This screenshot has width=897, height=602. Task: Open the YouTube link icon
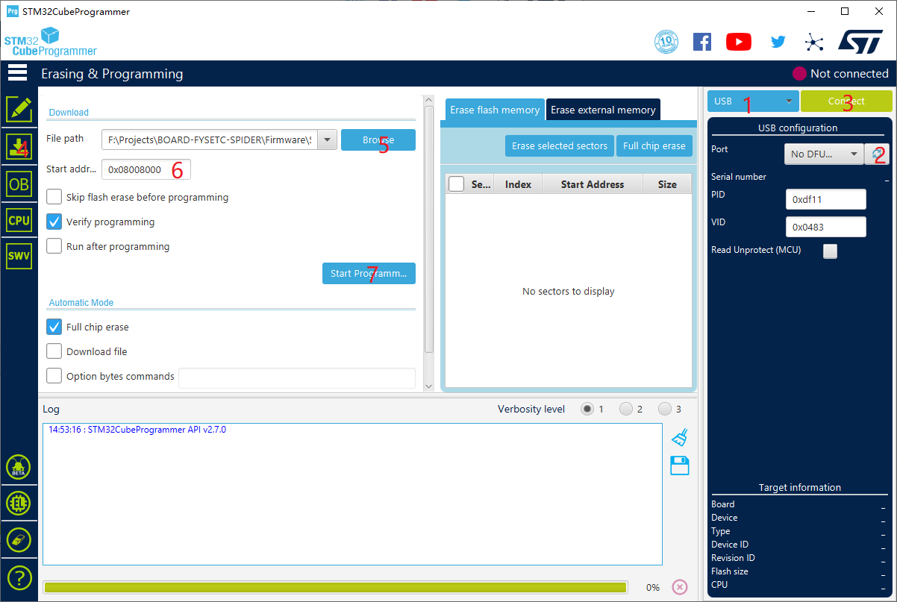tap(739, 42)
